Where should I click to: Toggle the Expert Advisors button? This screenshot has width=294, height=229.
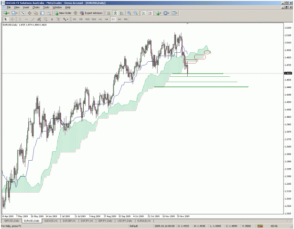[91, 13]
